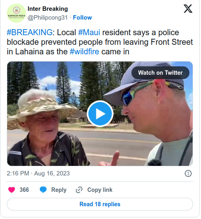
Task: Click the reply speech bubble icon
Action: (43, 190)
